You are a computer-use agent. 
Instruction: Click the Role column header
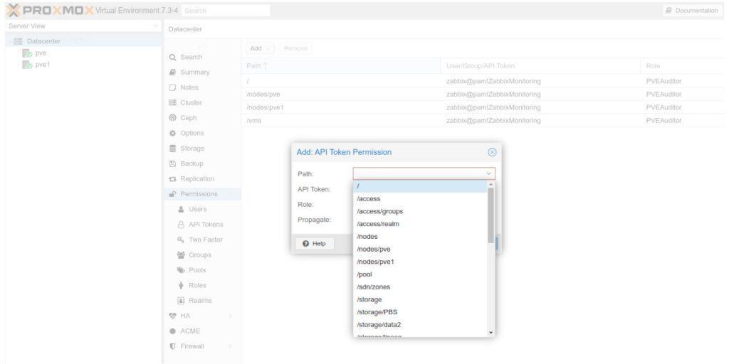682,66
